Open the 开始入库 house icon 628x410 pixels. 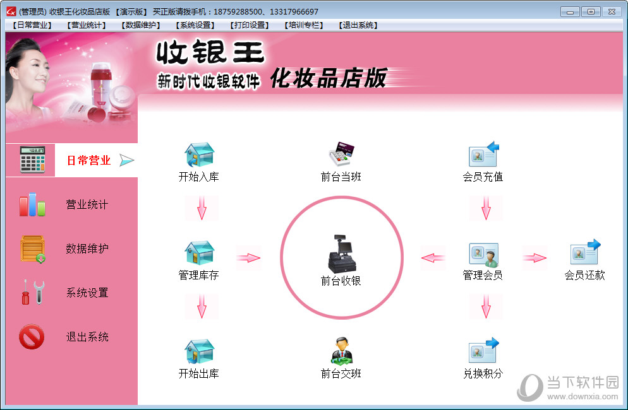point(200,155)
